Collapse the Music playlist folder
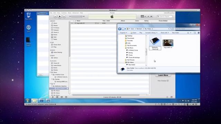This screenshot has height=124, width=221. coord(50,72)
